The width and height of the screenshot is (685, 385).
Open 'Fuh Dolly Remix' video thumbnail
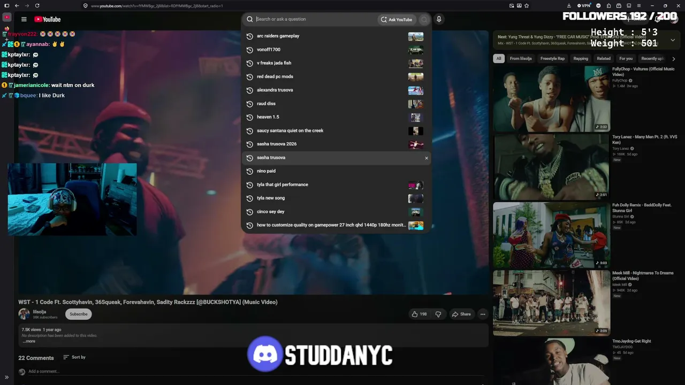click(x=551, y=235)
